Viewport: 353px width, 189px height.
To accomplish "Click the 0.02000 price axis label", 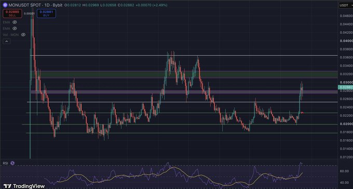I will pyautogui.click(x=346, y=124).
